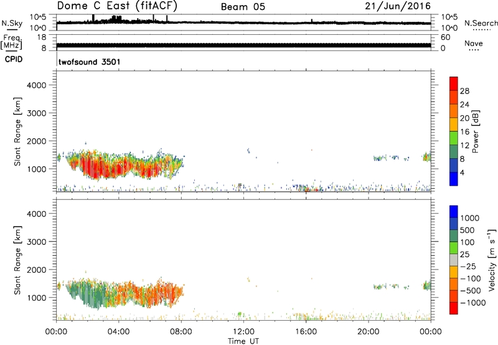Click the 'N.Search' legend label
This screenshot has height=345, width=498.
click(481, 23)
